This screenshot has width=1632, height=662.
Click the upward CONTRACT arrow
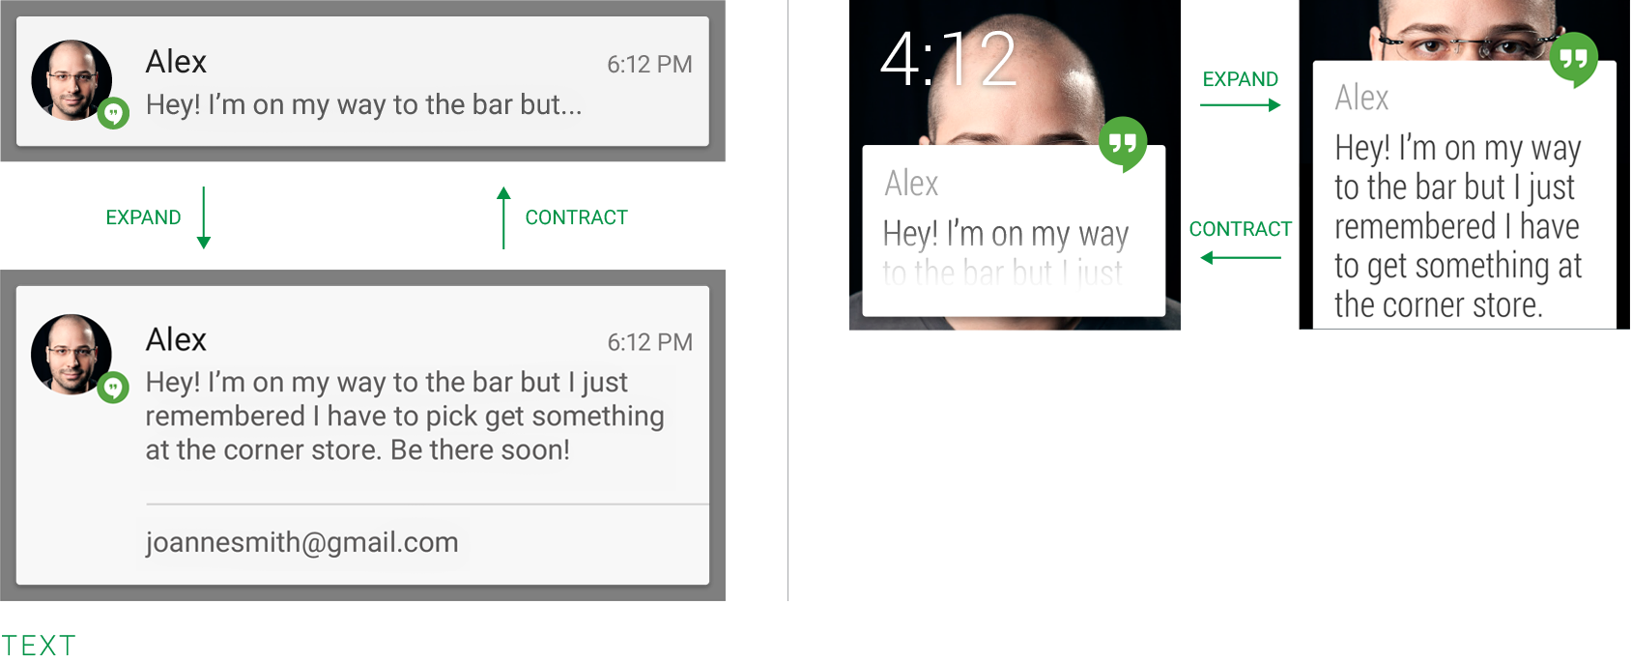click(x=503, y=217)
